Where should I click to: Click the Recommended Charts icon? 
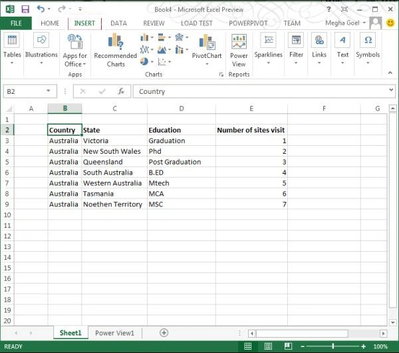(116, 41)
